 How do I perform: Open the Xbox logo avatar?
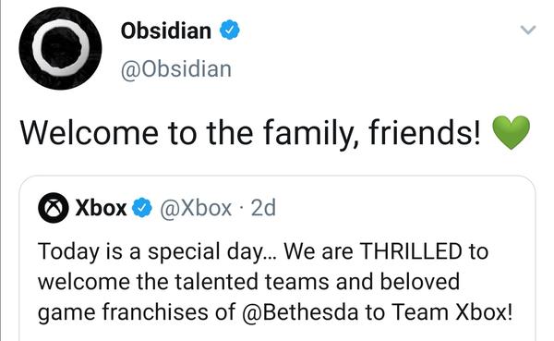pyautogui.click(x=54, y=208)
